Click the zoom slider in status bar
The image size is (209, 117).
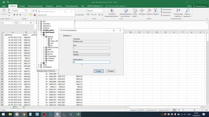(x=194, y=110)
